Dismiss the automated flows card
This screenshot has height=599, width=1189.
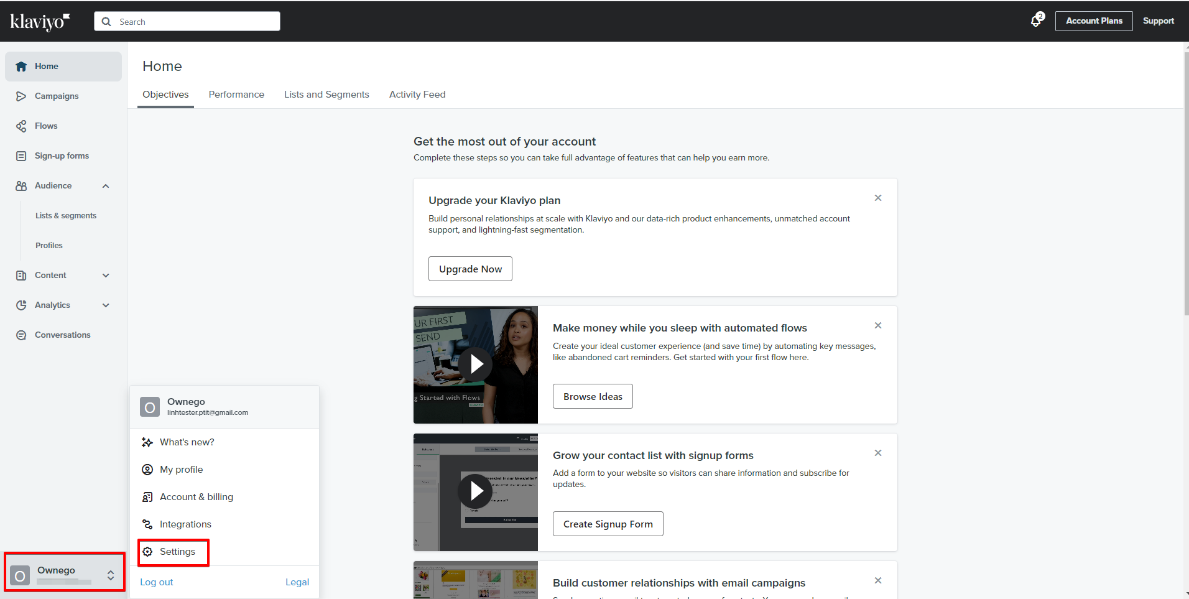pyautogui.click(x=878, y=325)
